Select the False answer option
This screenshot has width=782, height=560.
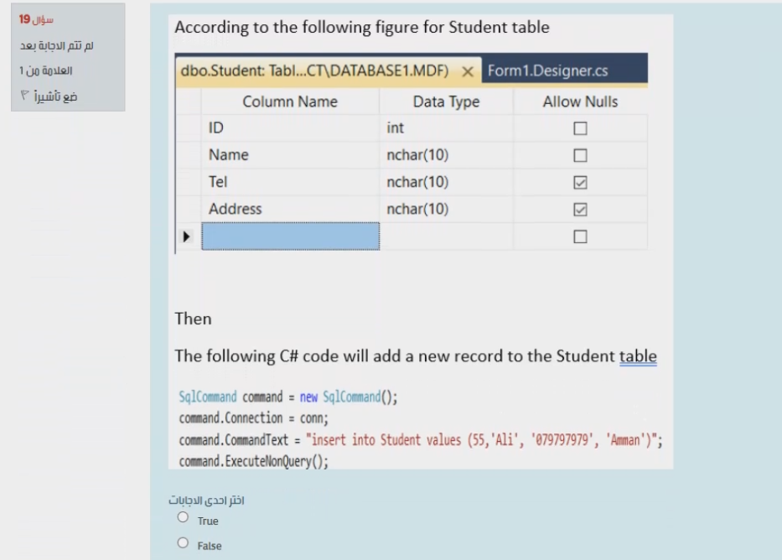pyautogui.click(x=182, y=543)
